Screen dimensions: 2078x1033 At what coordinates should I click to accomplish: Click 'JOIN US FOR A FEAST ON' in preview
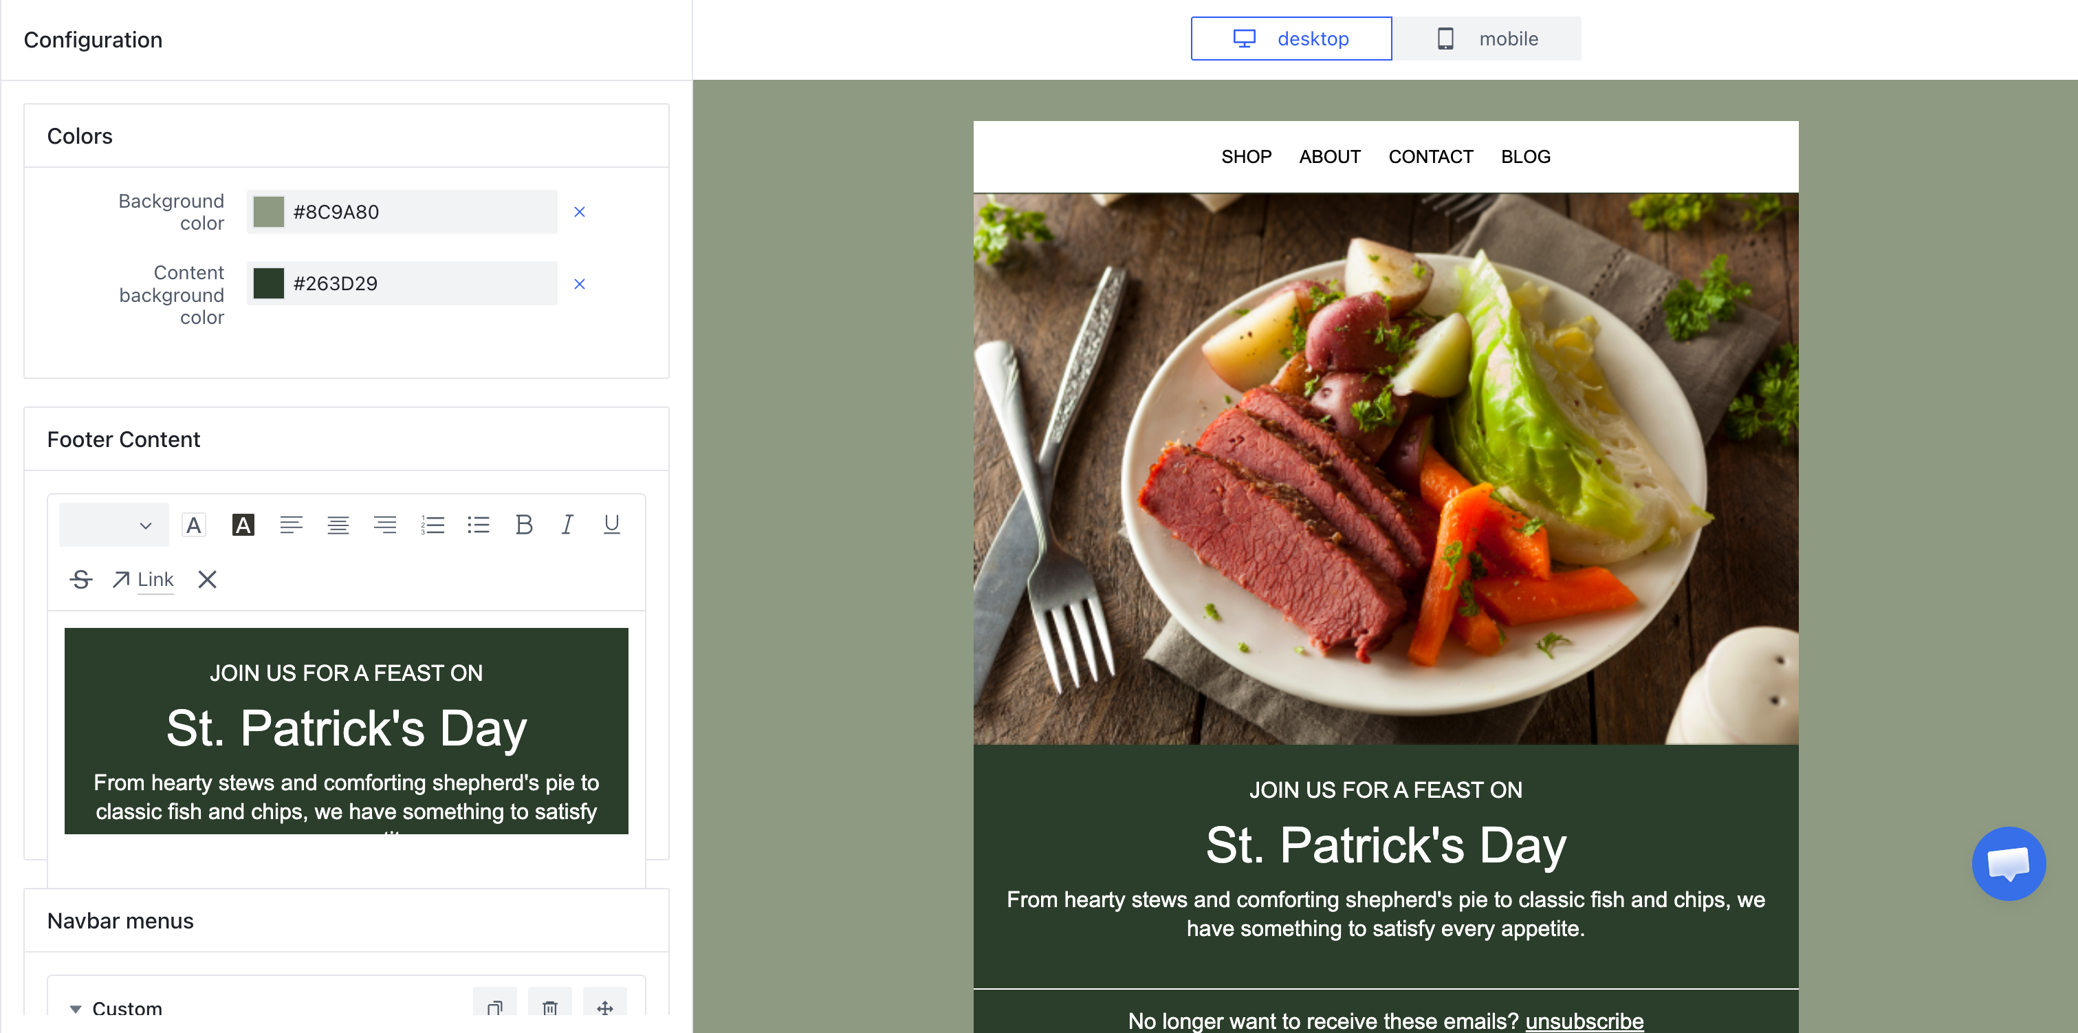(1386, 790)
